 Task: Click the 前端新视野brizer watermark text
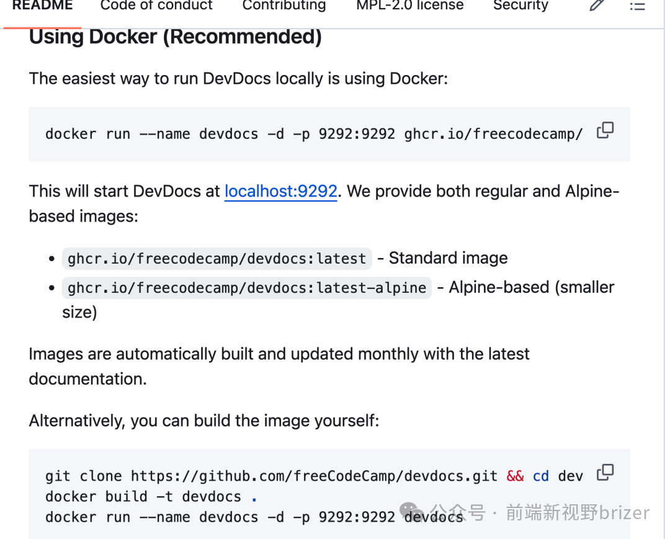(x=577, y=513)
